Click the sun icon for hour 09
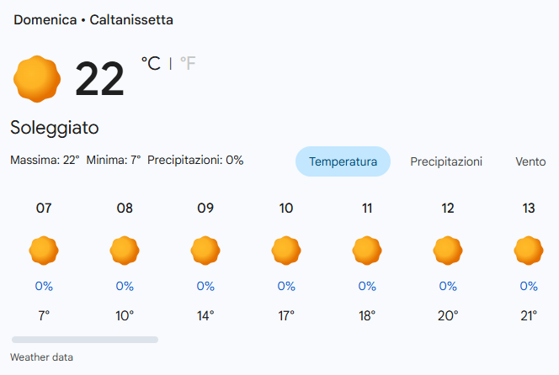559x375 pixels. (205, 251)
